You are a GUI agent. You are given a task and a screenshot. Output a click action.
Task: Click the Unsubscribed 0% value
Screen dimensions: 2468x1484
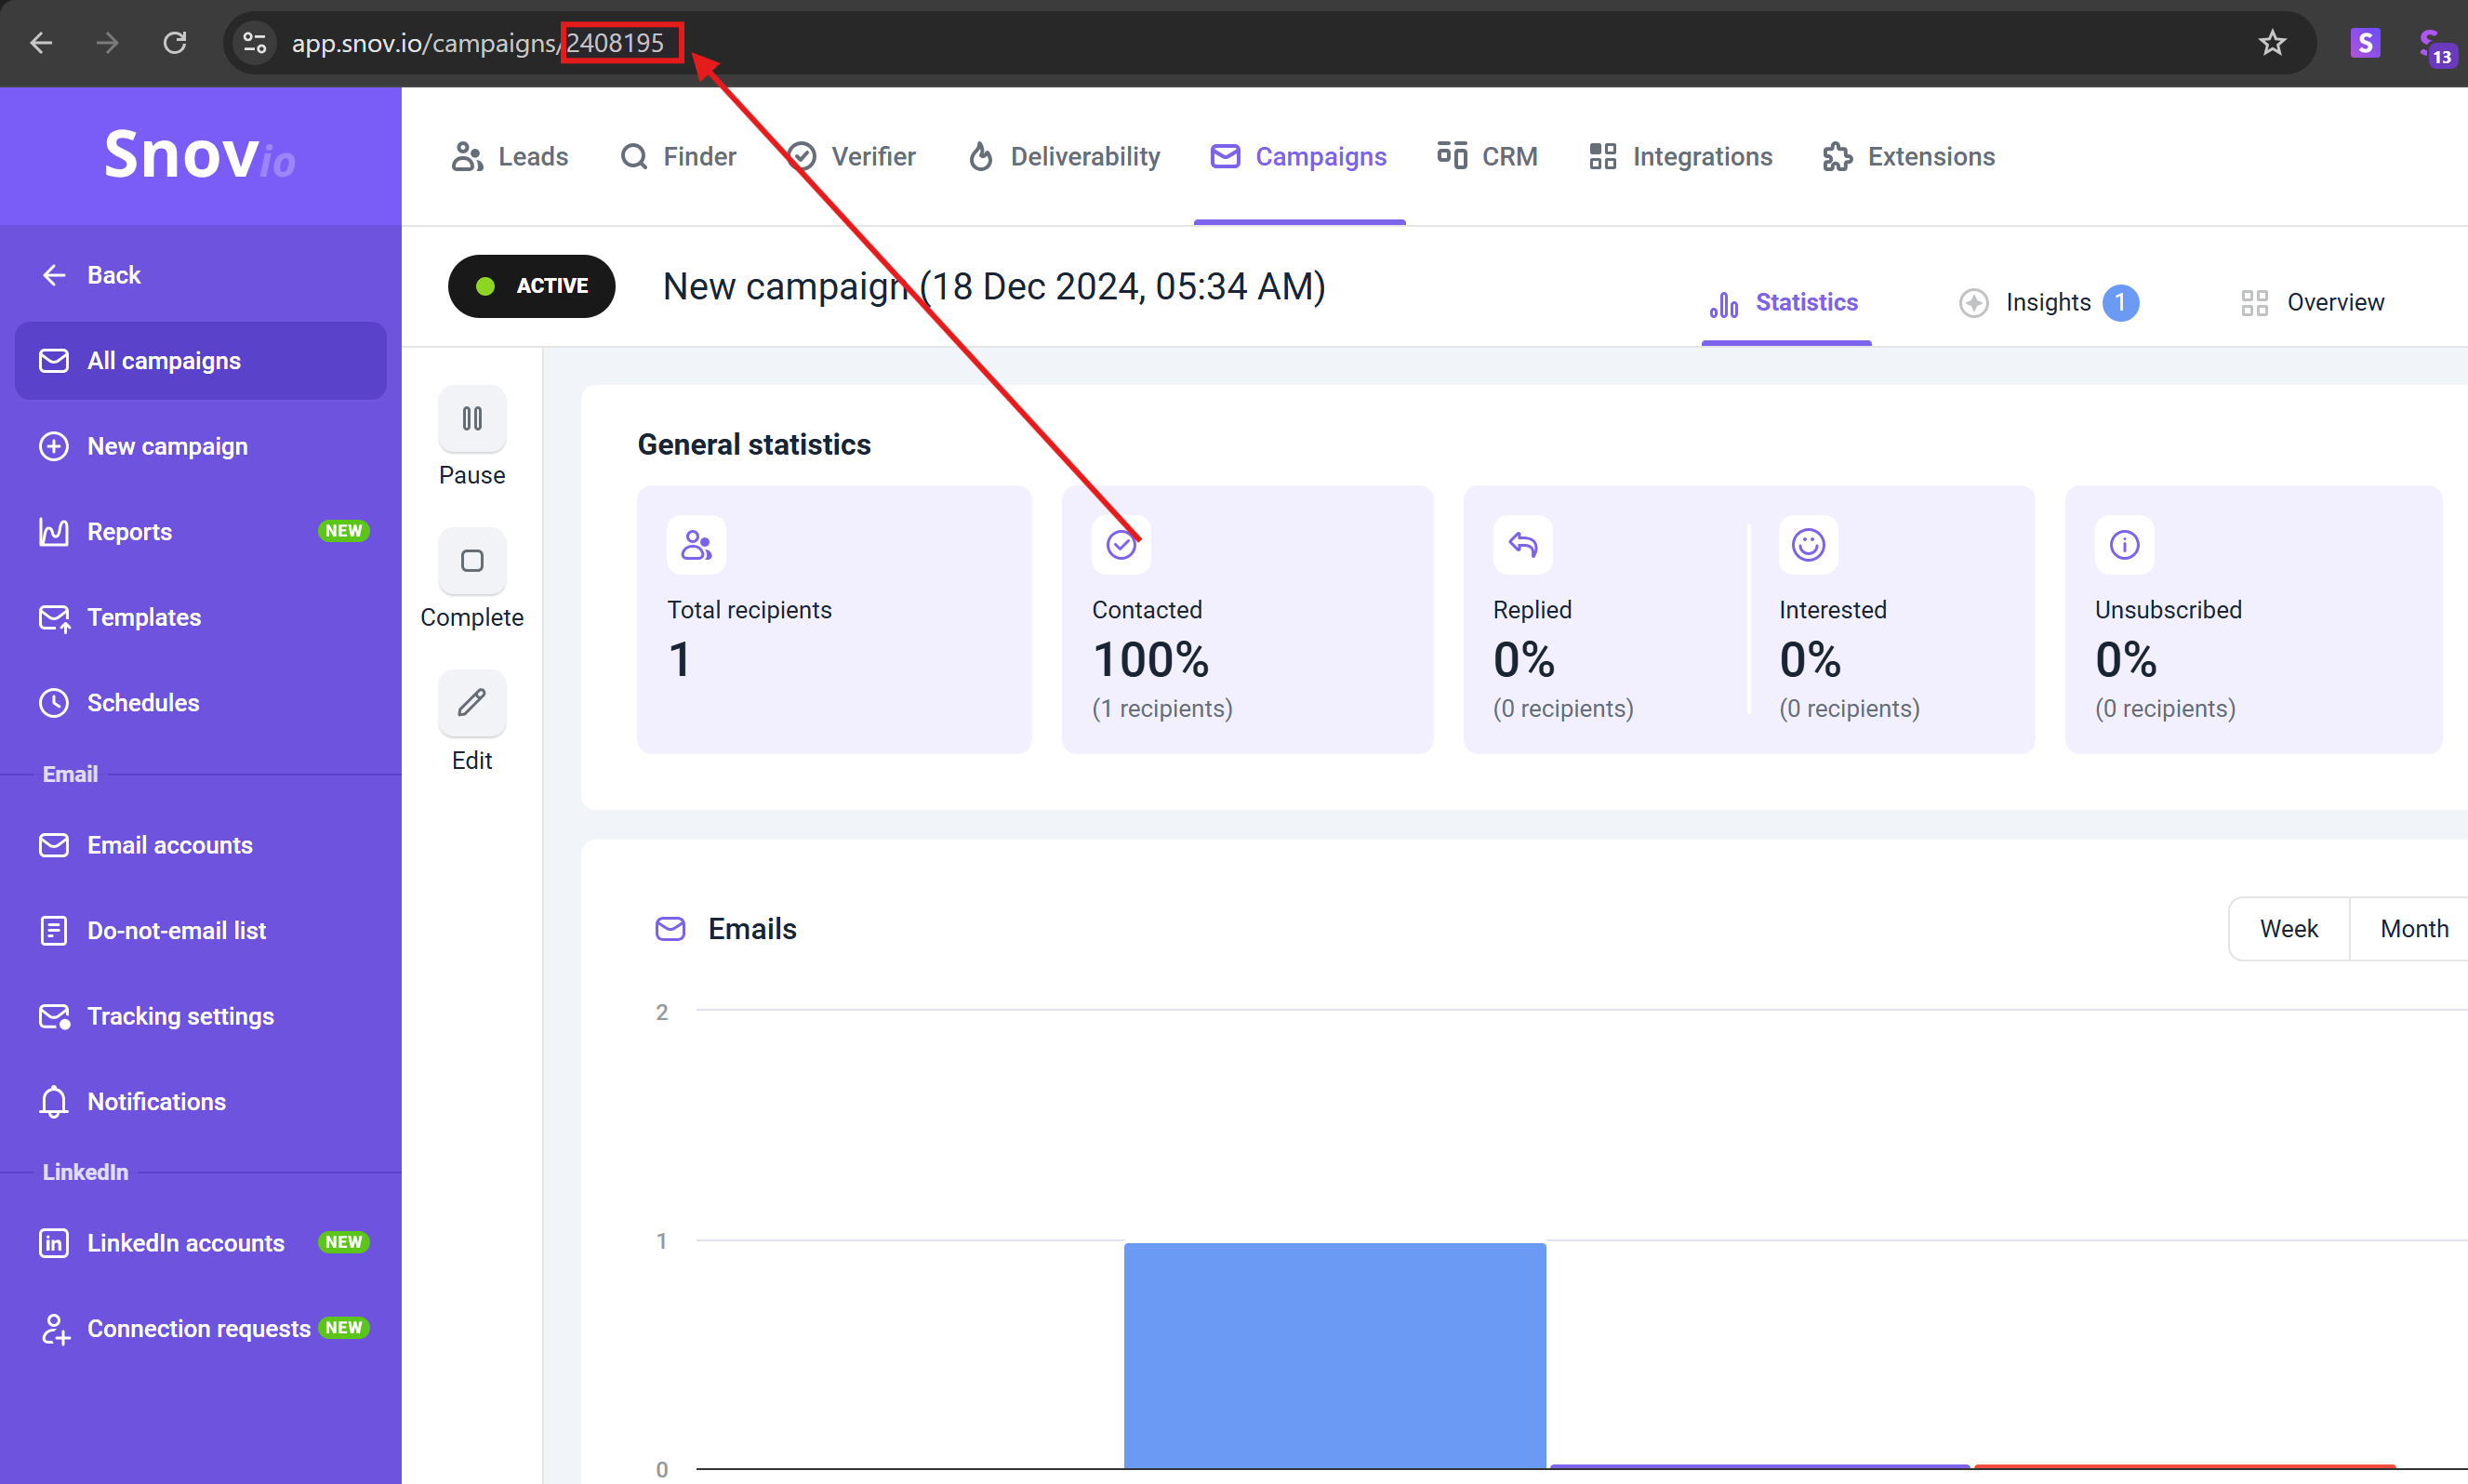pos(2126,660)
